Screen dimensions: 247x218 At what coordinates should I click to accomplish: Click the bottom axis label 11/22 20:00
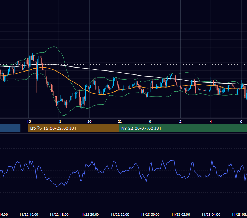[89, 215]
